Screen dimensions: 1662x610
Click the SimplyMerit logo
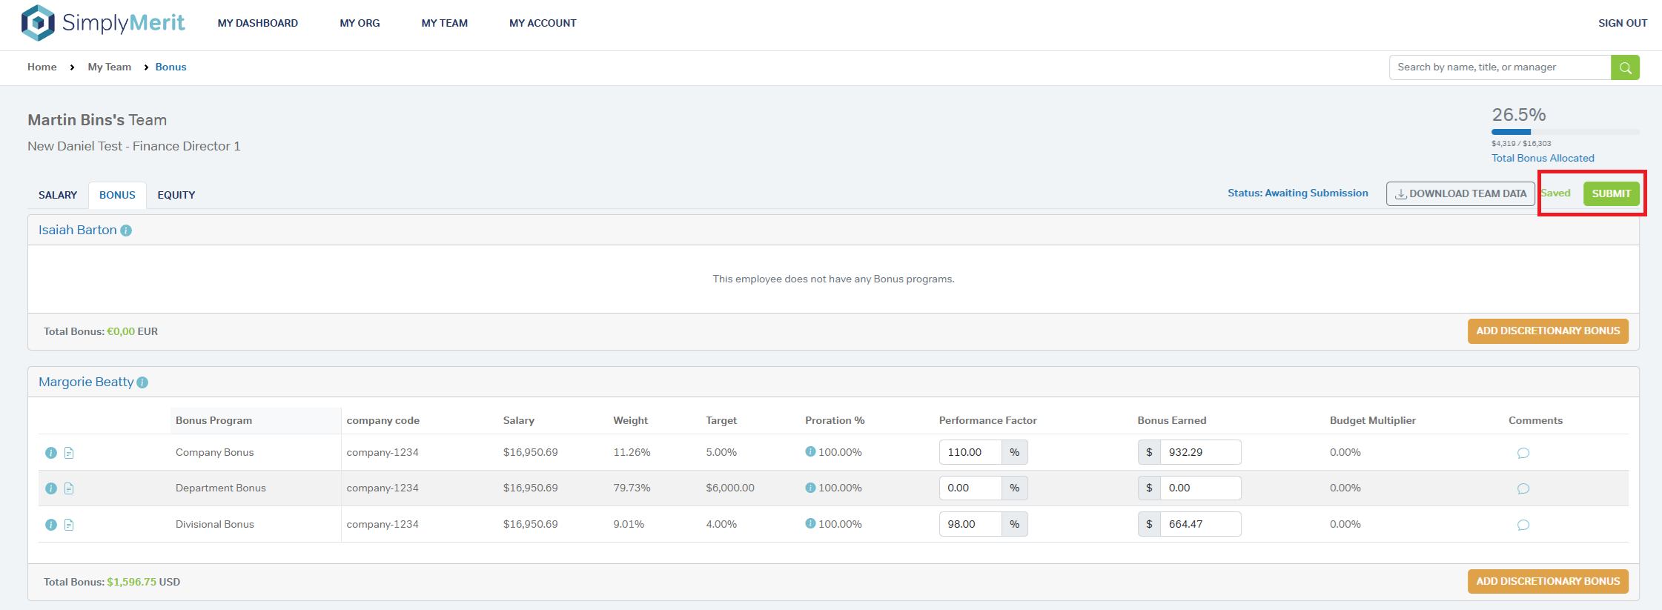pyautogui.click(x=103, y=23)
